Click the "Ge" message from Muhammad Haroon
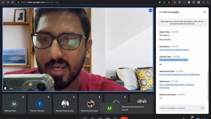The image size is (211, 119). pyautogui.click(x=161, y=98)
